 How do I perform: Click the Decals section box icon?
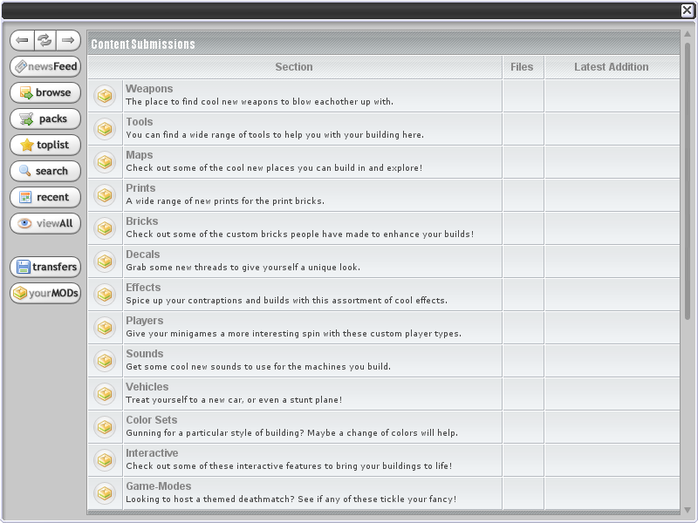click(x=105, y=261)
